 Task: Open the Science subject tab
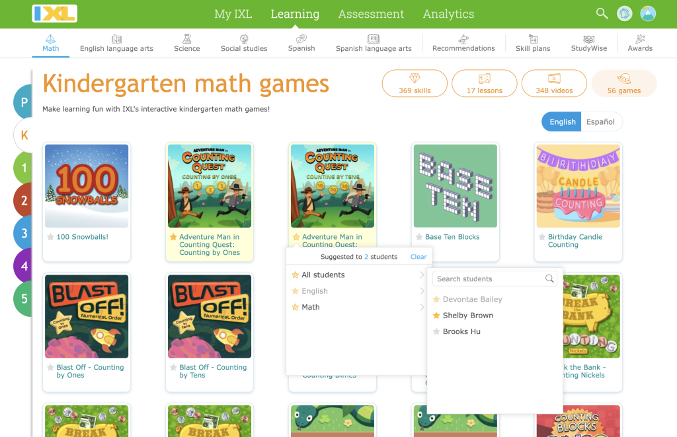click(187, 43)
